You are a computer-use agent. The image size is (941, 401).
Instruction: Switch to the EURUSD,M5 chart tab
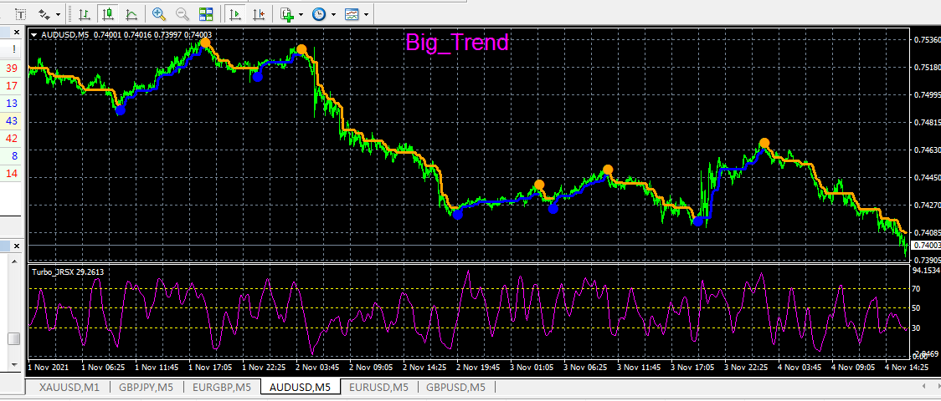tap(378, 388)
